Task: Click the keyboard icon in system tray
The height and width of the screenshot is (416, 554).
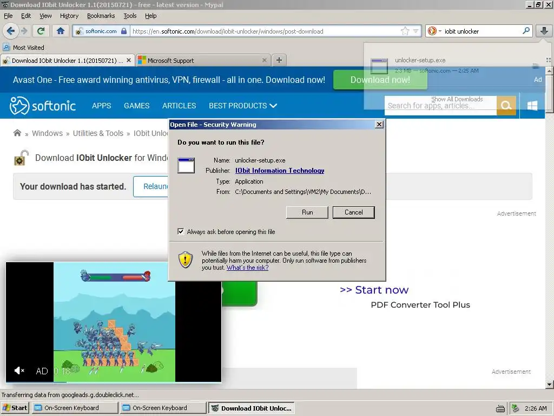Action: coord(500,408)
